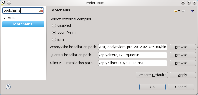Browse for Quartus installation path
Viewport: 198px width, 95px height.
[x=183, y=55]
